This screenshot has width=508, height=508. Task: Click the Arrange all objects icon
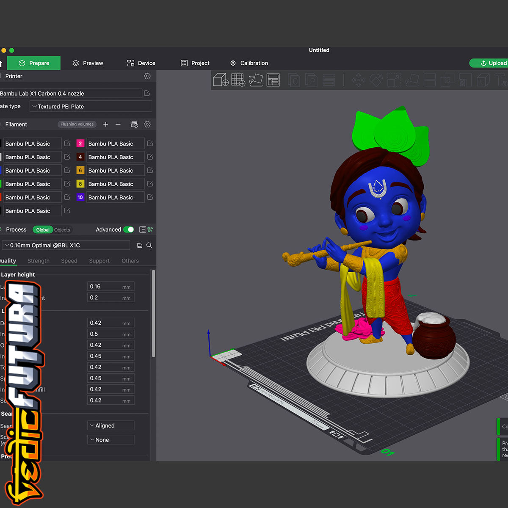273,80
